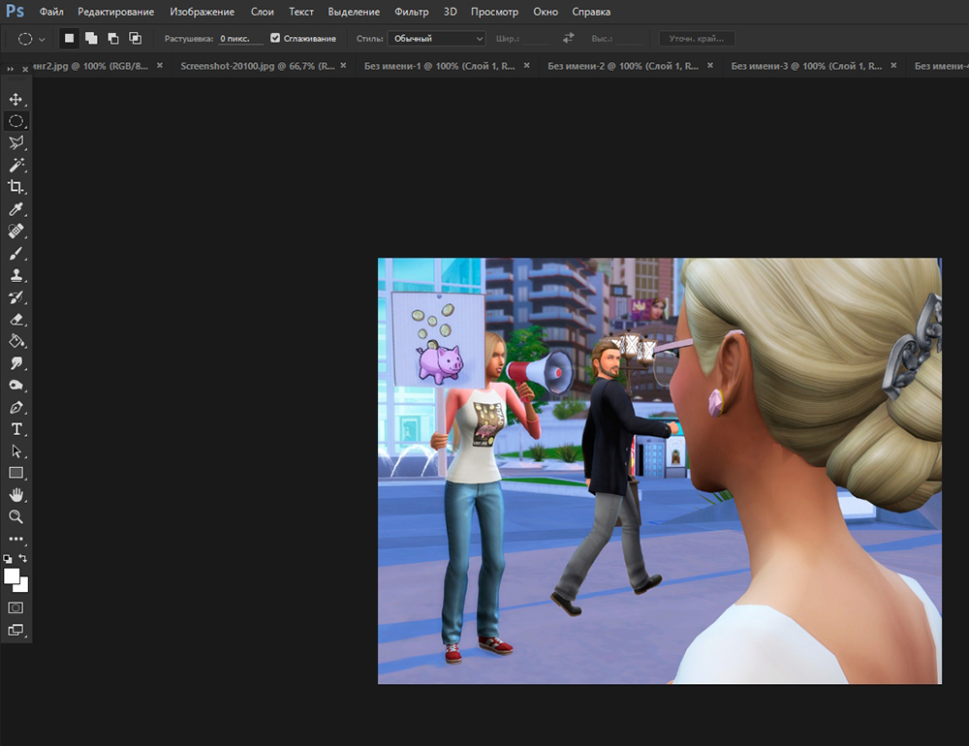Pick the Crop tool
Screen dimensions: 969x746
tap(16, 187)
